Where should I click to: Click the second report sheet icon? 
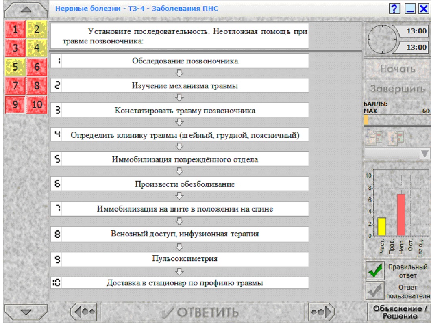(396, 137)
